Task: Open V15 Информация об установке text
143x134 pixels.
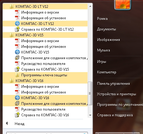Action: (43, 47)
